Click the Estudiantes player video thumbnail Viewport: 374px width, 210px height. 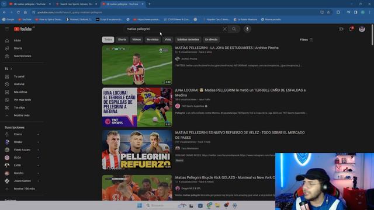pos(137,65)
